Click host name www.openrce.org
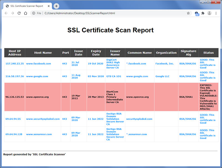222x168 pixels. click(x=37, y=97)
